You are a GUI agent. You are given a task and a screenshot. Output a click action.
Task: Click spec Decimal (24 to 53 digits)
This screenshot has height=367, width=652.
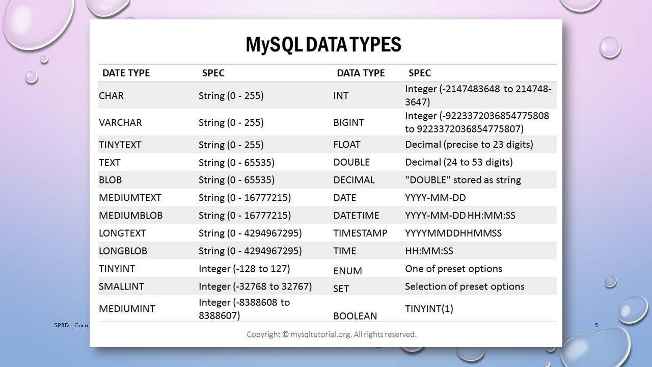(x=459, y=163)
